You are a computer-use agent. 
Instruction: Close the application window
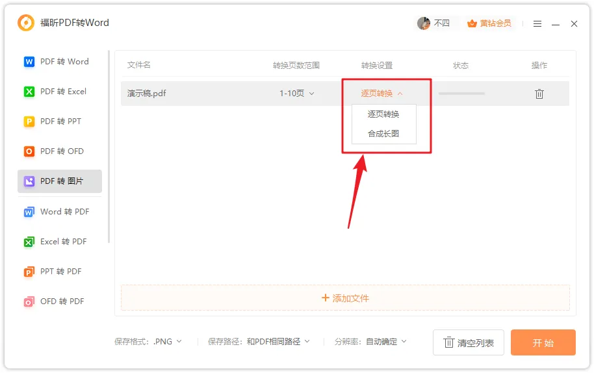click(574, 24)
